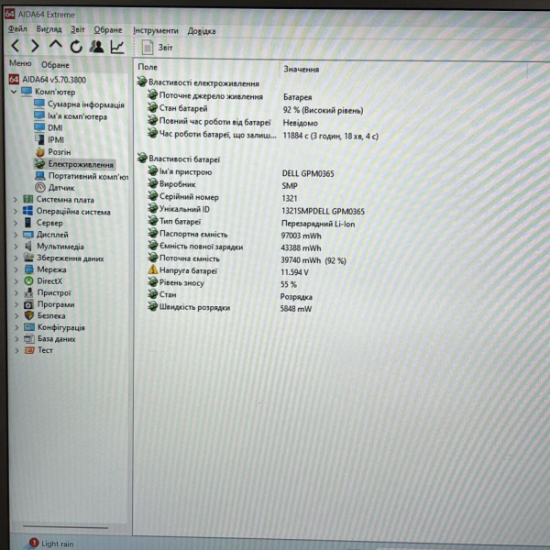550x550 pixels.
Task: Expand the Збереження даних node
Action: [16, 258]
